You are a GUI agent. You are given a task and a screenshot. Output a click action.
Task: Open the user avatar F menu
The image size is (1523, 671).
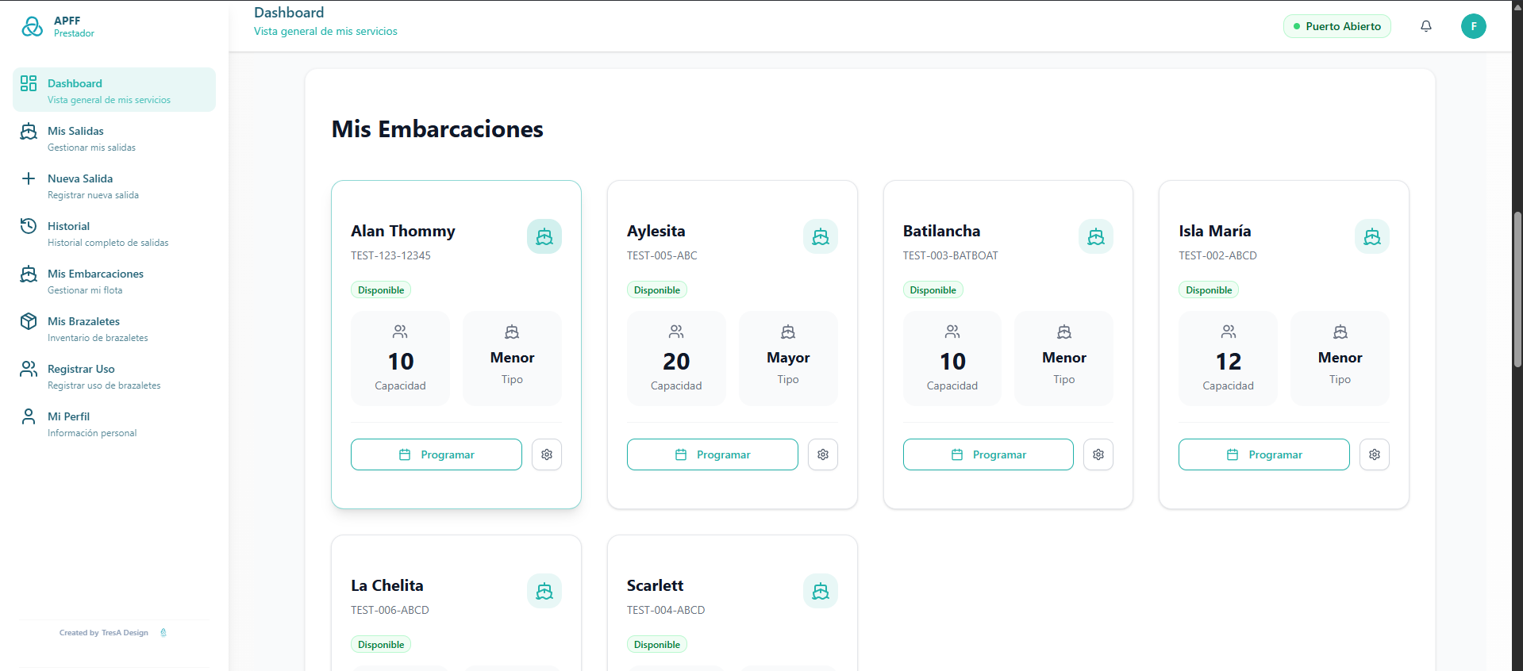point(1474,26)
